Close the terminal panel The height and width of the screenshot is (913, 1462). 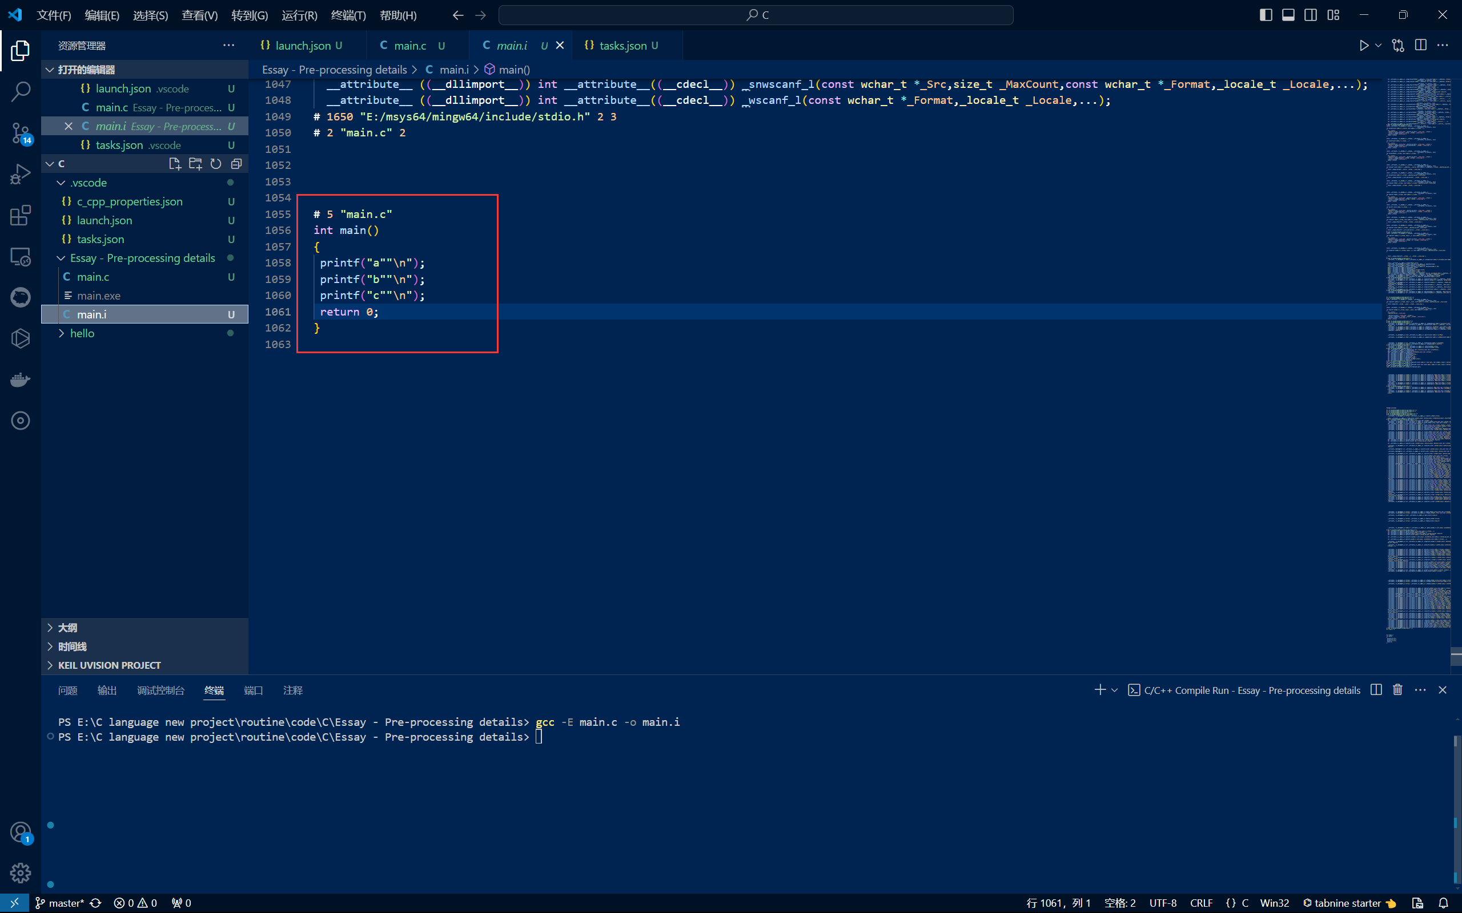tap(1443, 689)
